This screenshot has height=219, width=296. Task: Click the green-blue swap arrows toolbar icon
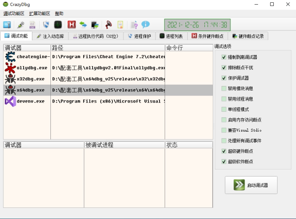pos(83,24)
